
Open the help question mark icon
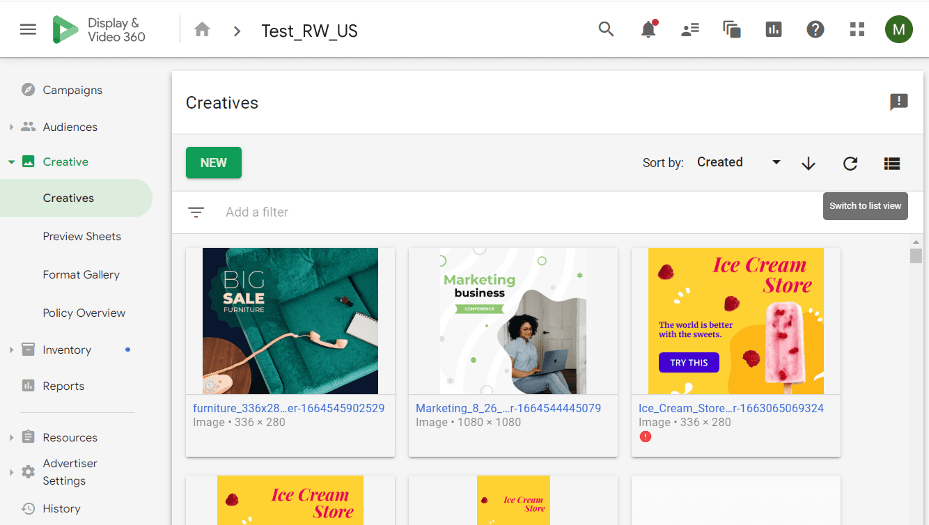coord(815,29)
